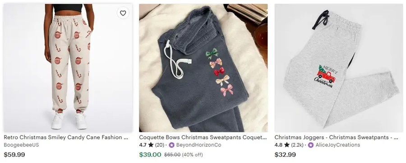
Task: Click the (20) review count
Action: (x=160, y=145)
